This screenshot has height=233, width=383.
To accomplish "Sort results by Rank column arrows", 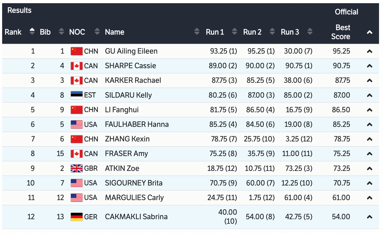I will tap(32, 32).
